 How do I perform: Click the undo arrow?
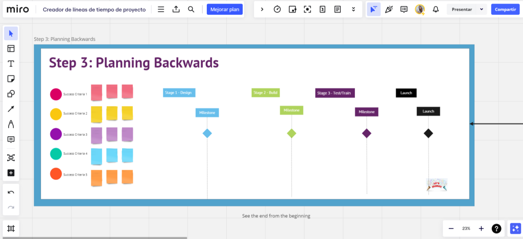click(11, 193)
